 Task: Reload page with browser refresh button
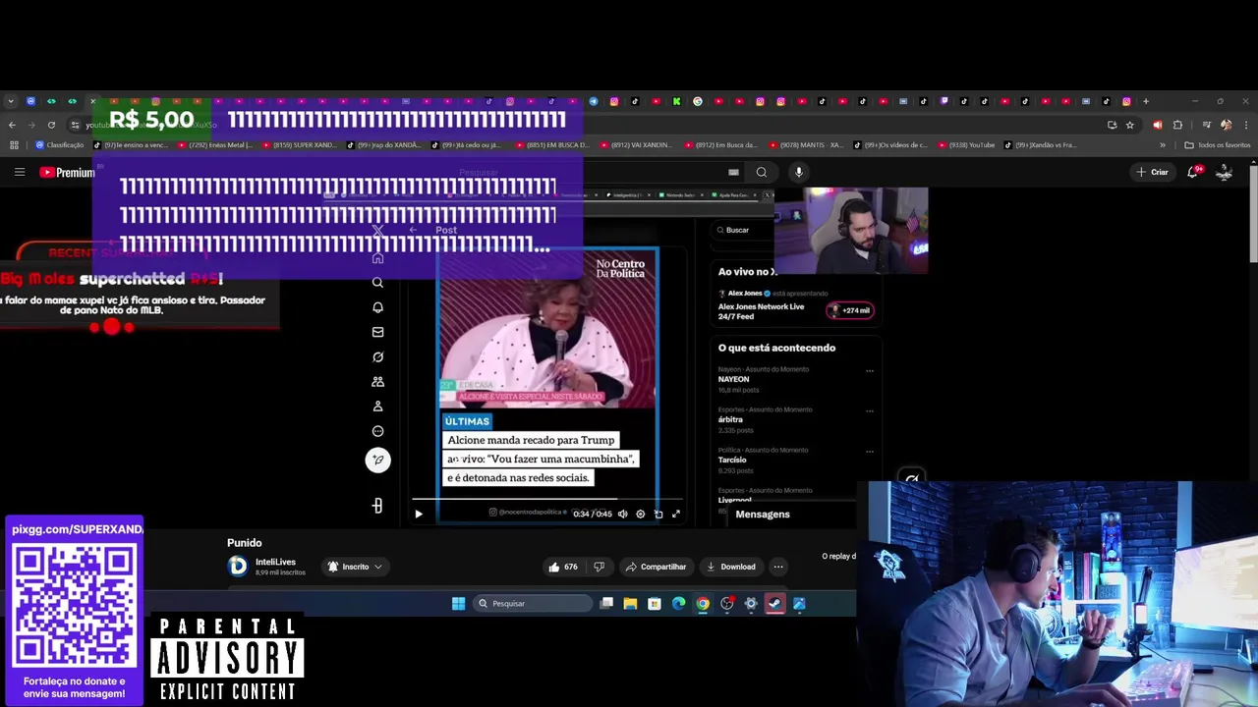pos(51,125)
